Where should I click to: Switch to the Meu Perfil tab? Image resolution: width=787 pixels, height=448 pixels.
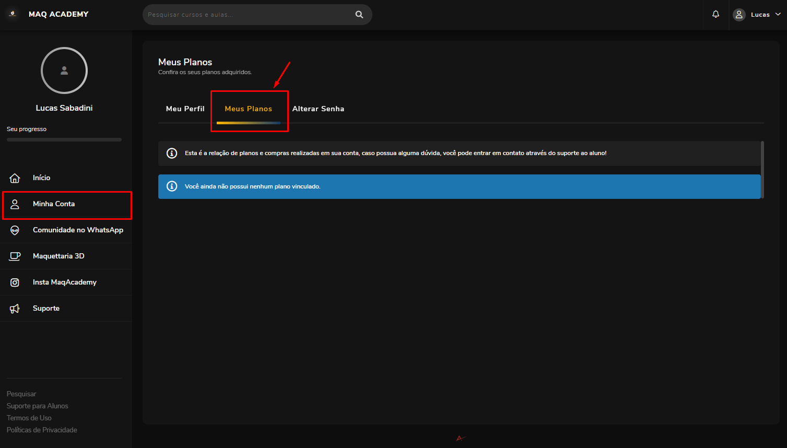pos(185,109)
